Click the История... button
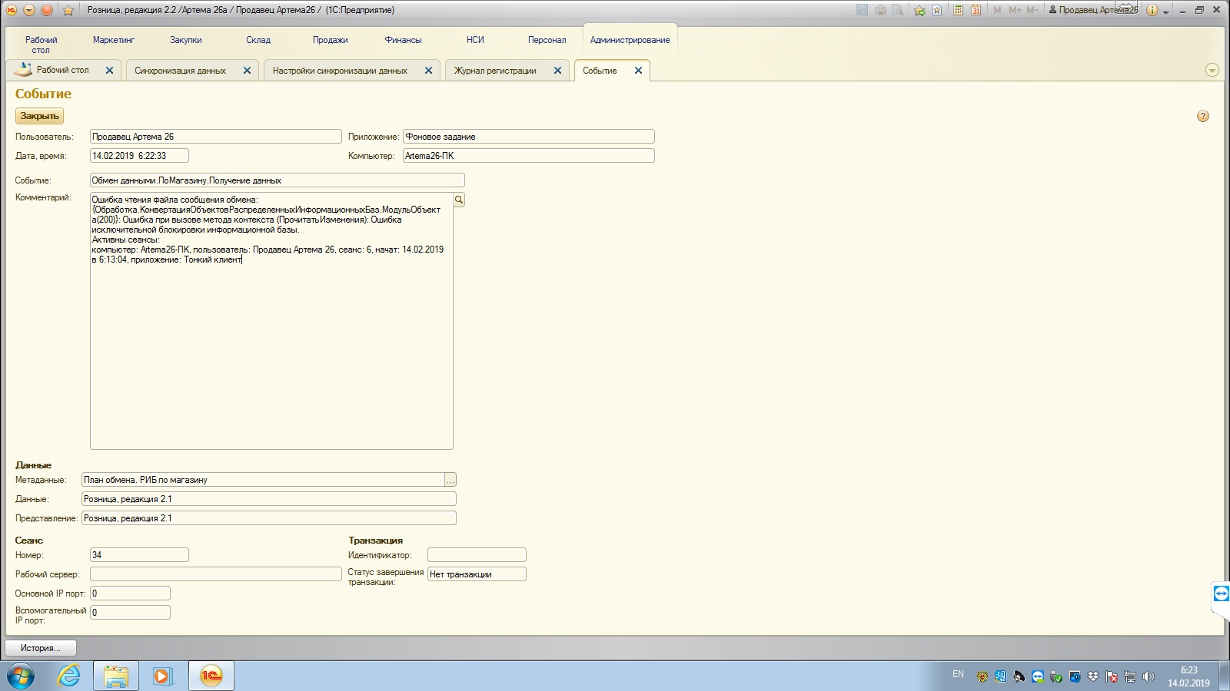The image size is (1230, 691). pyautogui.click(x=41, y=648)
